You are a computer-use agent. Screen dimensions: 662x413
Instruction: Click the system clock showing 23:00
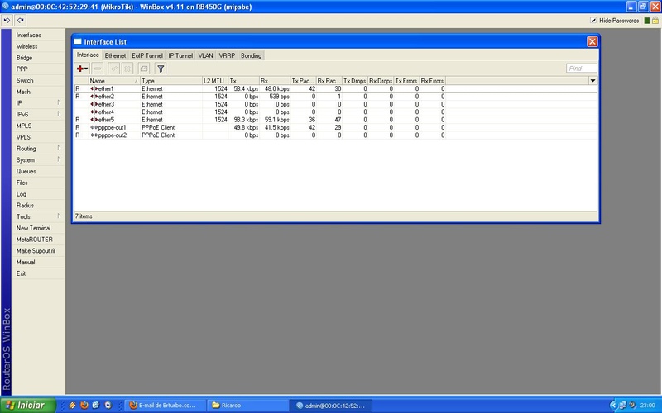647,406
